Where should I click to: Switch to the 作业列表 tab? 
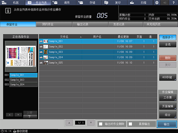(x=38, y=2)
